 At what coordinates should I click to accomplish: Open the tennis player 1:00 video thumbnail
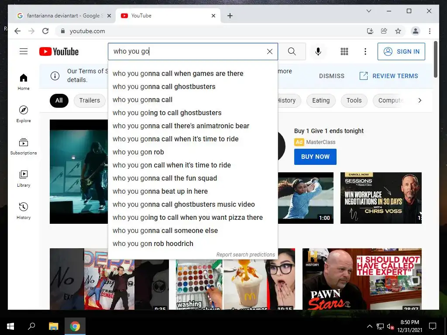(306, 198)
